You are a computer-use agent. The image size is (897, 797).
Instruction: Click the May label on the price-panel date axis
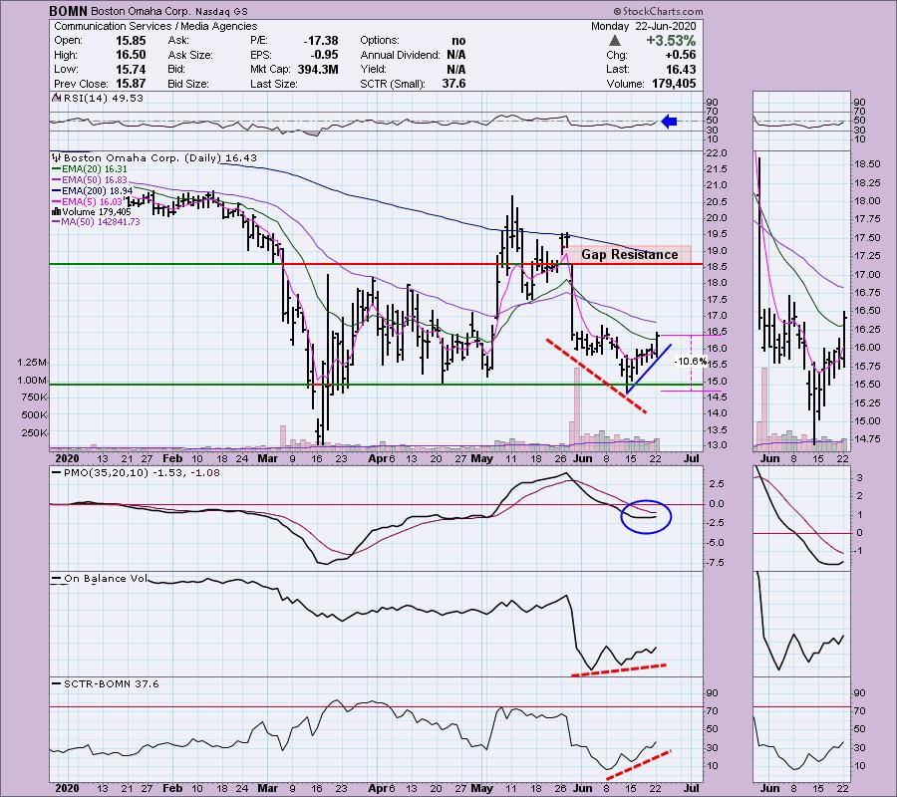[481, 458]
